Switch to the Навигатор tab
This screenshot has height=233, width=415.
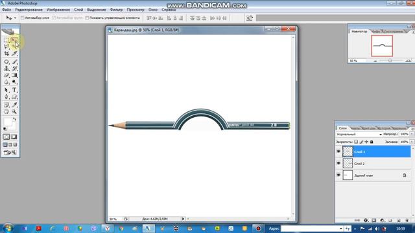pos(359,31)
